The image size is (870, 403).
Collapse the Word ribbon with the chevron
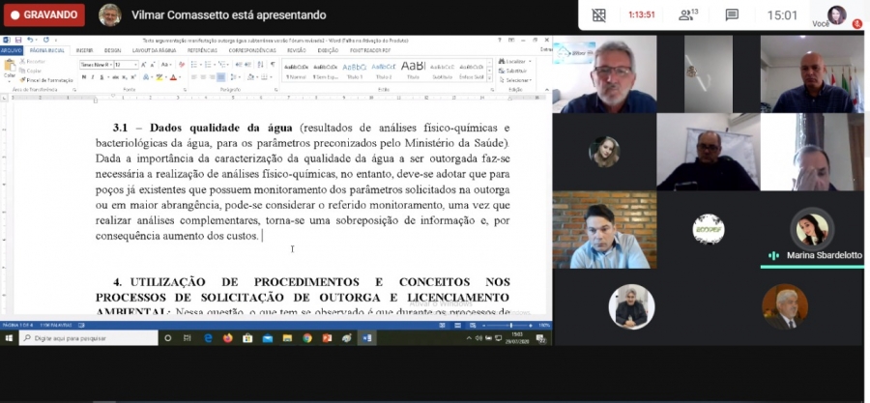546,90
